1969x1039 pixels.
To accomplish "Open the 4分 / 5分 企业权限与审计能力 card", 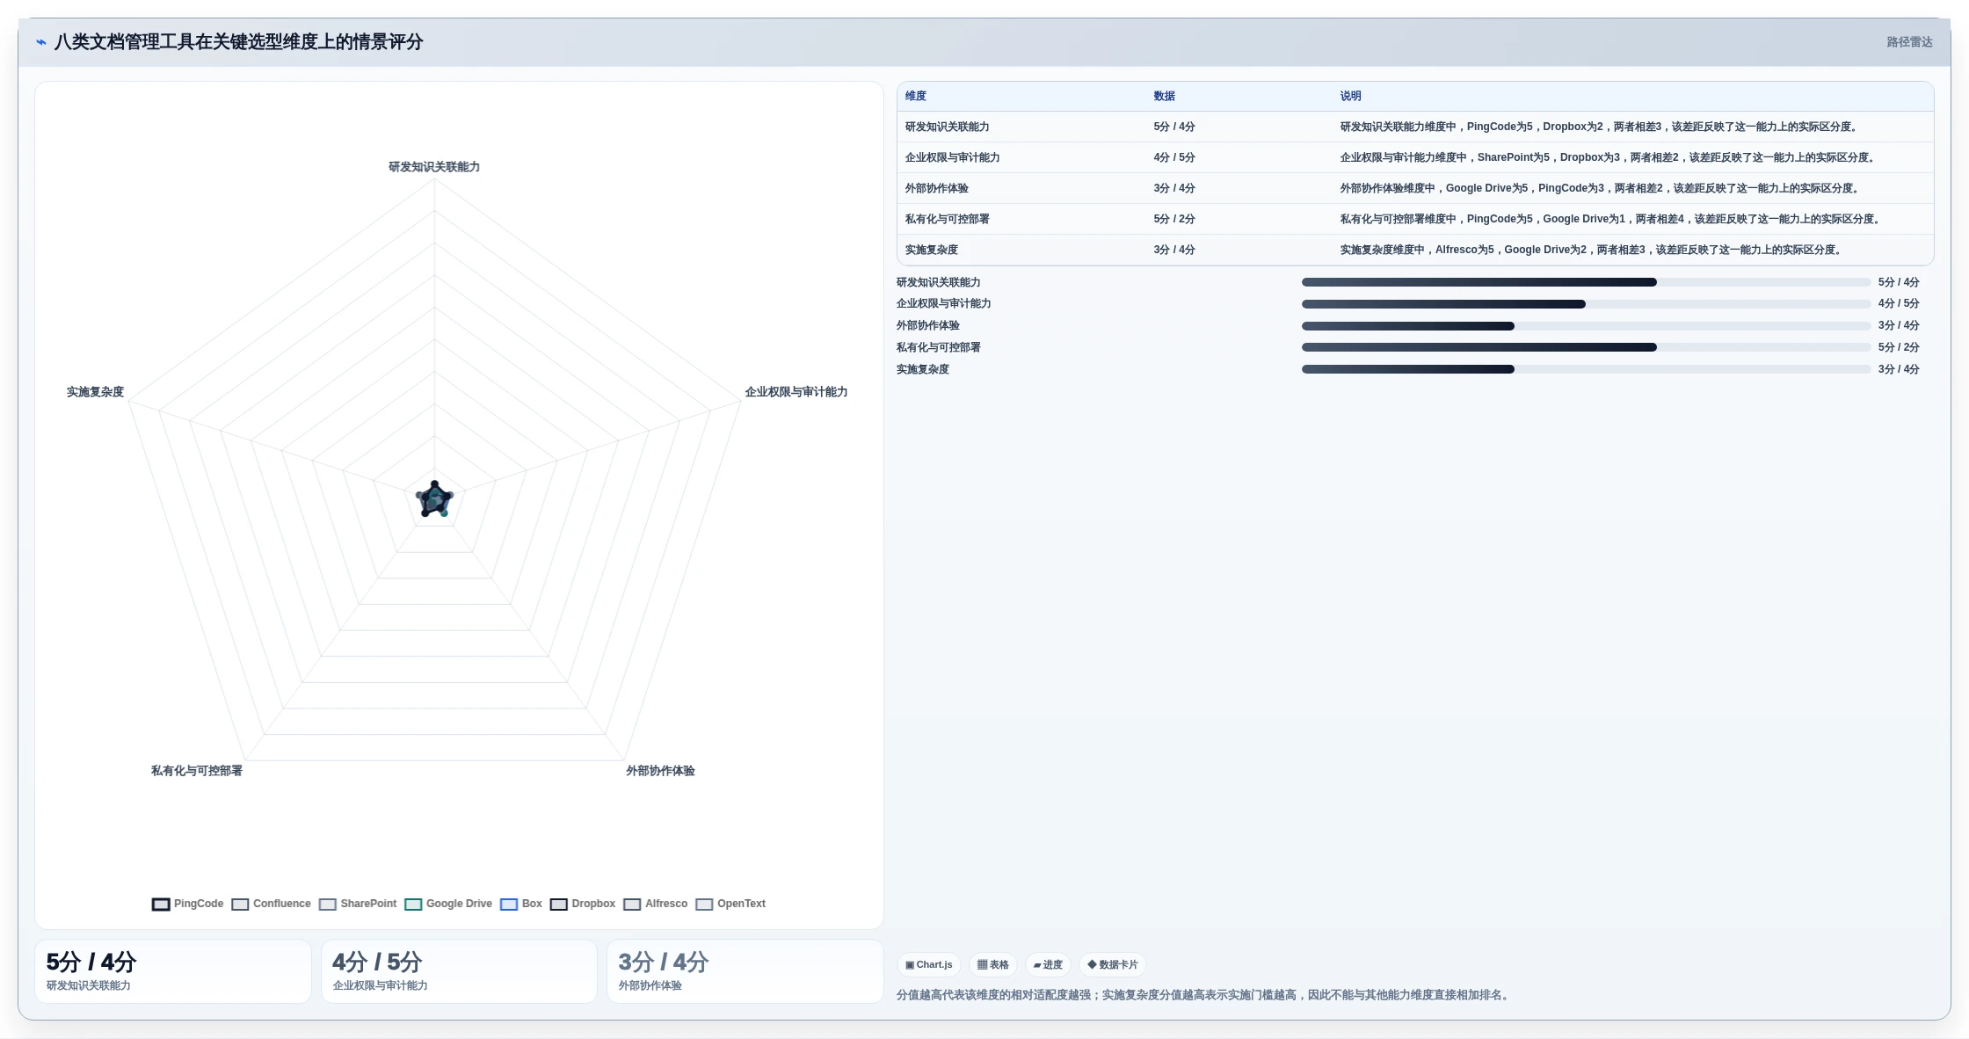I will [x=459, y=971].
